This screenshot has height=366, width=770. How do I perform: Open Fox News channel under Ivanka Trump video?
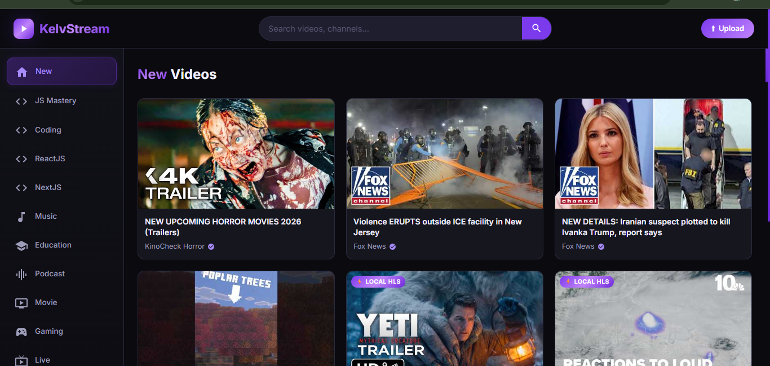click(x=578, y=246)
